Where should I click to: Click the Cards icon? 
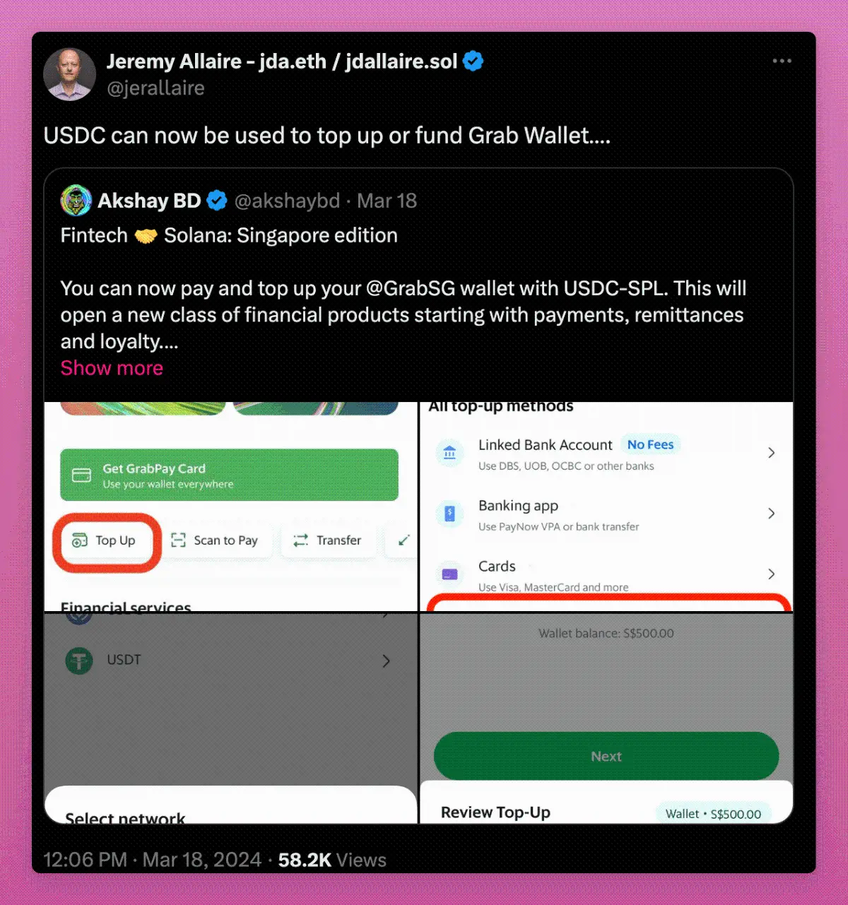coord(449,574)
